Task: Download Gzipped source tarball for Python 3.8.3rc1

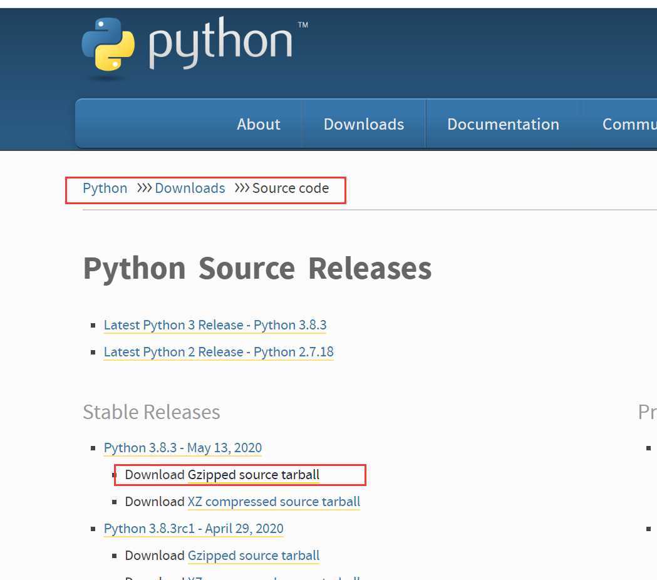Action: pos(253,556)
